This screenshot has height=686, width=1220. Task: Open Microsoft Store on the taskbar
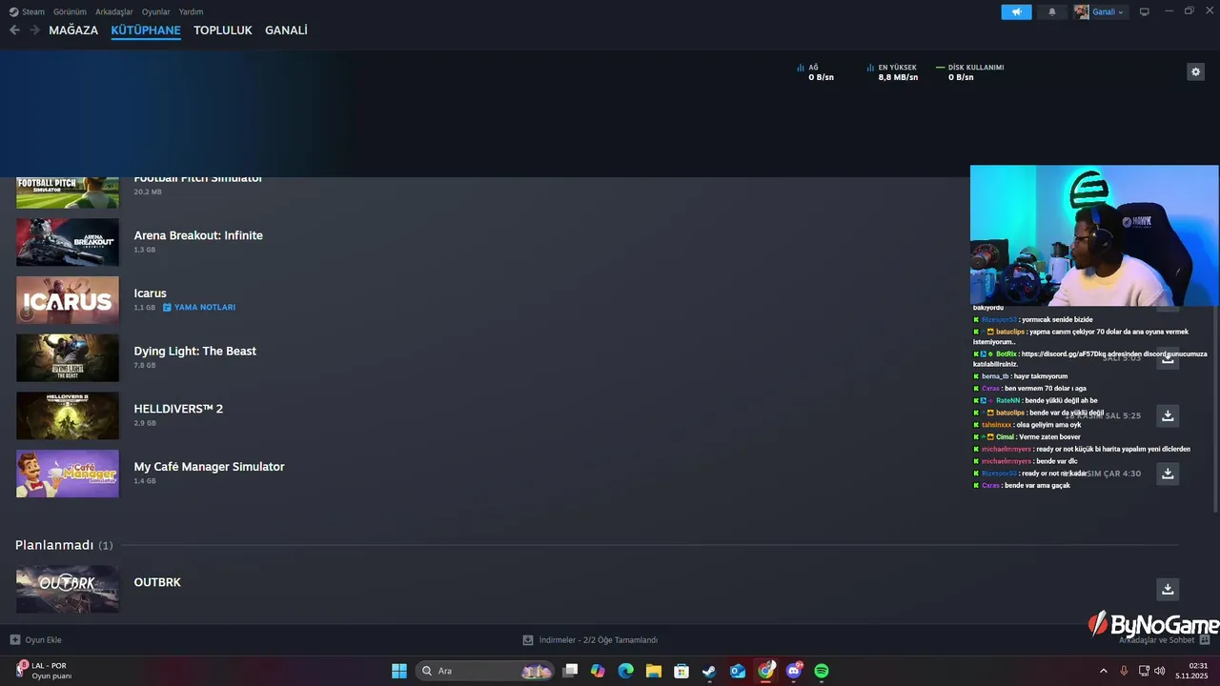tap(681, 671)
